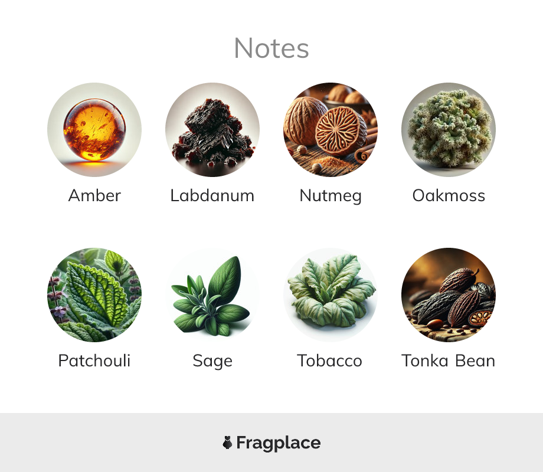Select the Sage text label
This screenshot has height=472, width=543.
(212, 362)
